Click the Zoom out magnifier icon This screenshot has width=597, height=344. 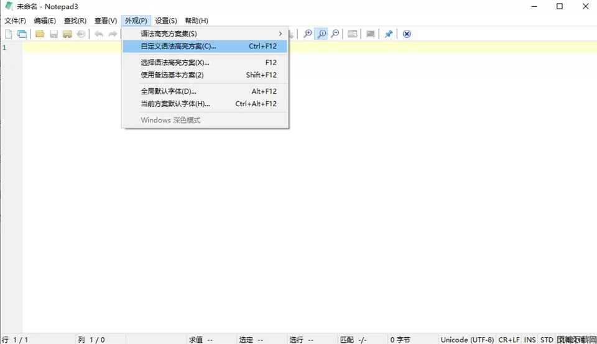point(335,34)
